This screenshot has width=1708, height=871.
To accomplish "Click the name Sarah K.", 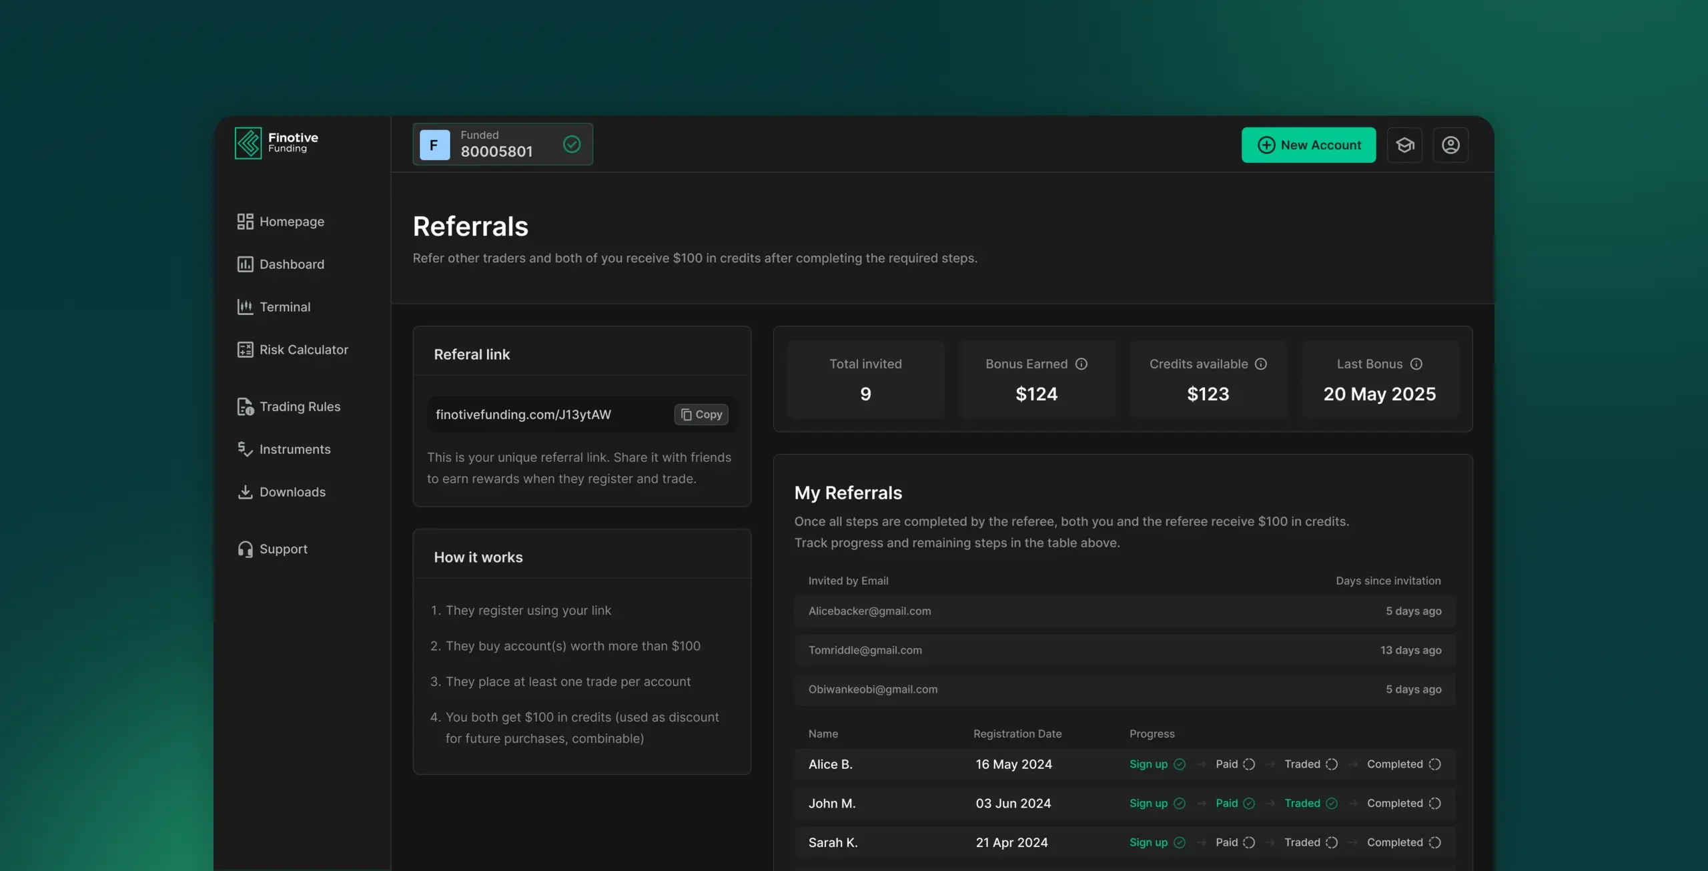I will pos(833,842).
